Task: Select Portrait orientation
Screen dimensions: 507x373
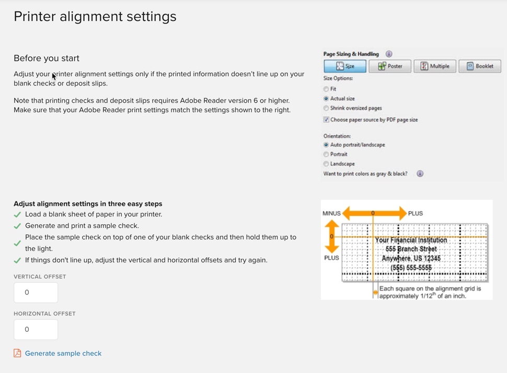Action: pyautogui.click(x=325, y=154)
